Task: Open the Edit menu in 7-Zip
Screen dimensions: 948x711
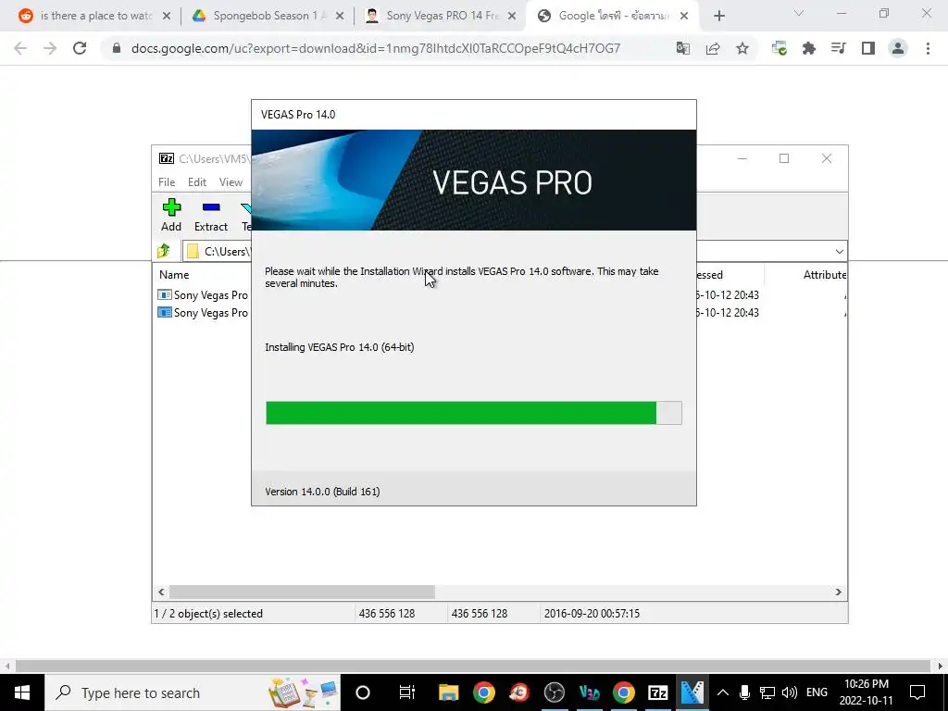Action: point(197,182)
